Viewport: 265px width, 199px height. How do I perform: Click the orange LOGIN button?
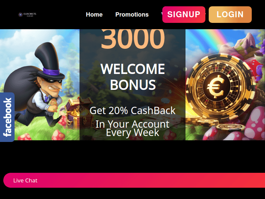230,15
